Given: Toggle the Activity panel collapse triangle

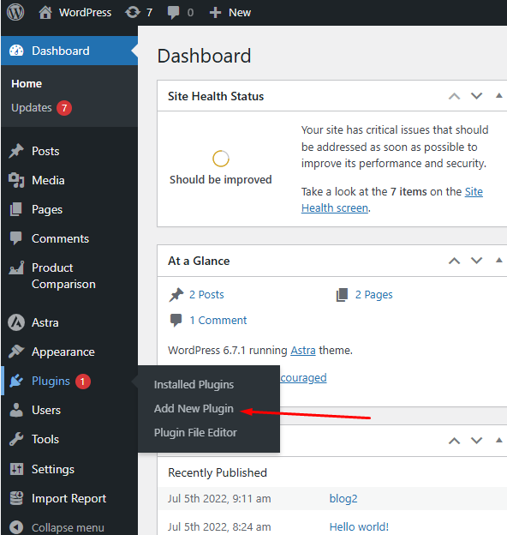Looking at the screenshot, I should pos(498,440).
